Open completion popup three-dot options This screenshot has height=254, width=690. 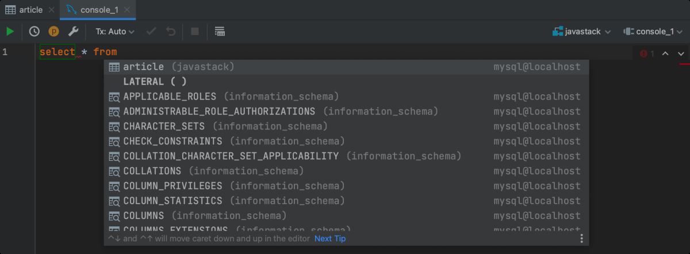tap(581, 238)
